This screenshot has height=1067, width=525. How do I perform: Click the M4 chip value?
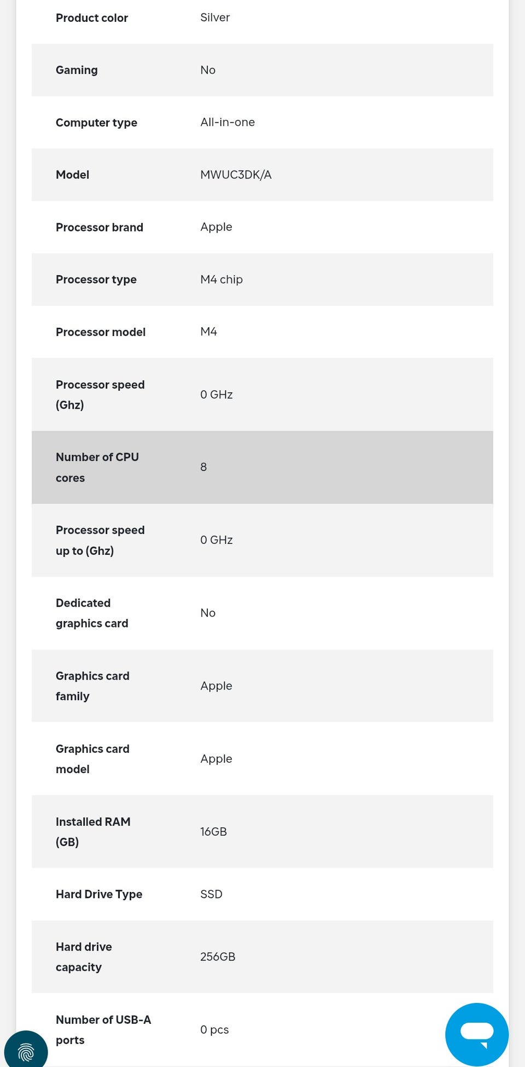[x=221, y=280]
